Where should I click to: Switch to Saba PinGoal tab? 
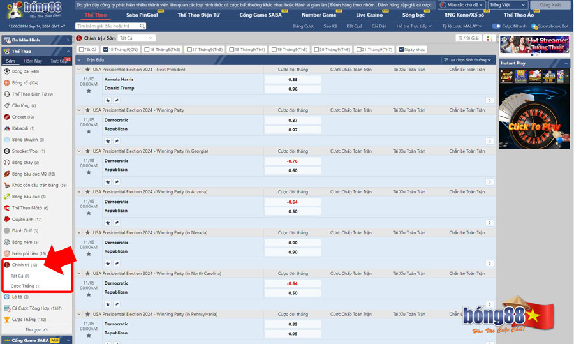pyautogui.click(x=142, y=15)
